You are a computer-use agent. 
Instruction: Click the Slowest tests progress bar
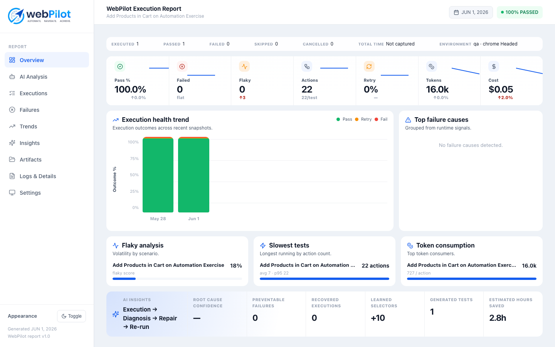[325, 278]
